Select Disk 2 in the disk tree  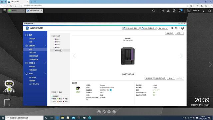[58, 47]
